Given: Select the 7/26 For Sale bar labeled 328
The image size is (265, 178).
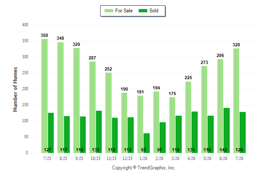Looking at the screenshot, I should point(236,100).
